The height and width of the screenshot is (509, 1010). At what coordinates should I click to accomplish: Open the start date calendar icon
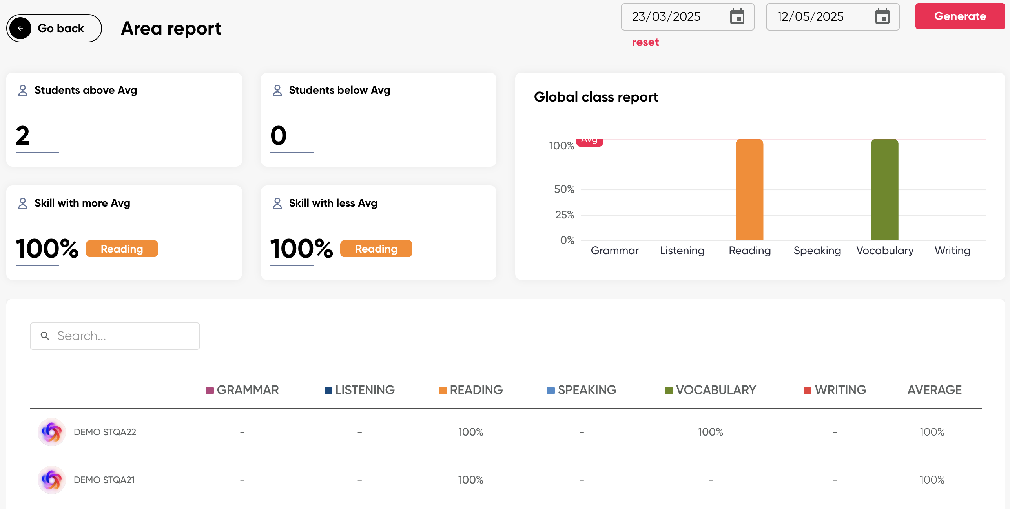coord(737,16)
